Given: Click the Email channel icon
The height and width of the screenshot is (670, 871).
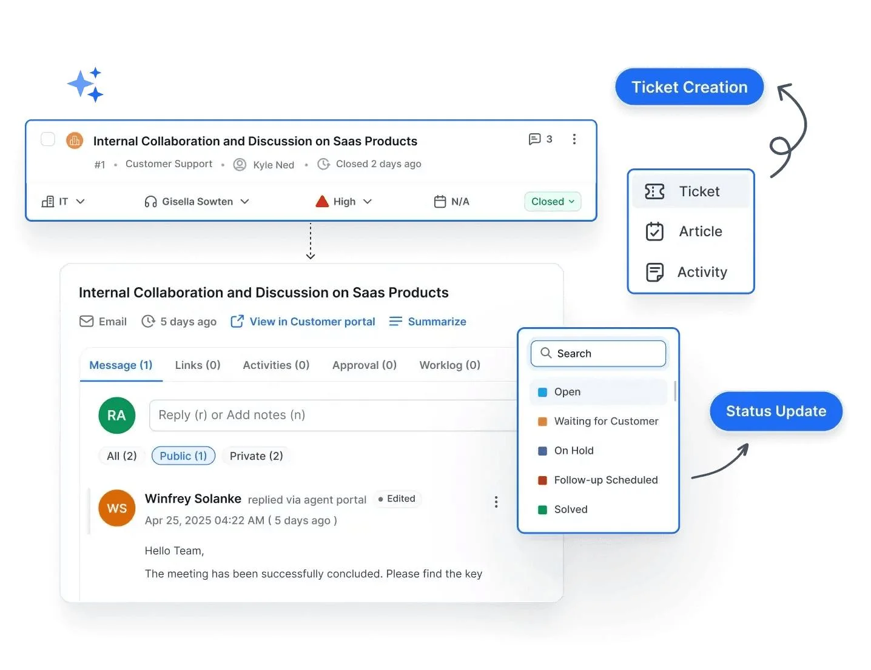Looking at the screenshot, I should (x=87, y=321).
